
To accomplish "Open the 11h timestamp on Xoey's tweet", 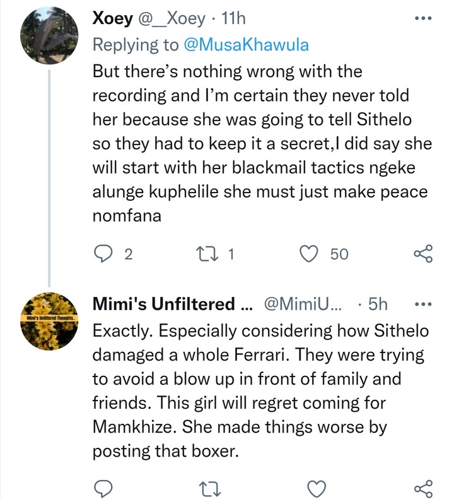I will [233, 18].
